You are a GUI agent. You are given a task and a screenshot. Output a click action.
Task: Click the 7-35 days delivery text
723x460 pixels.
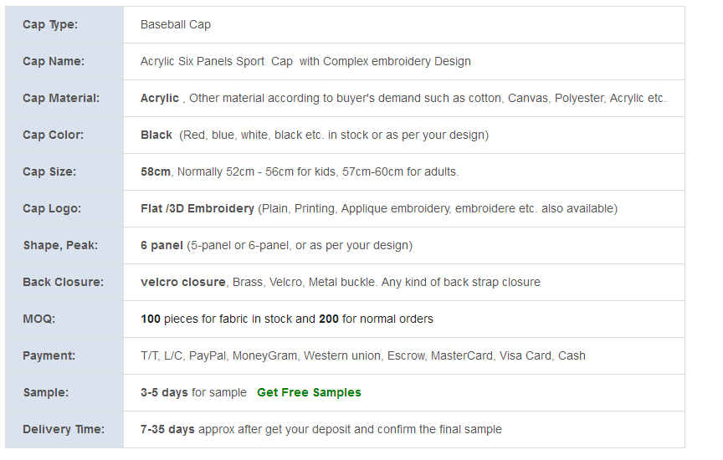click(x=167, y=430)
